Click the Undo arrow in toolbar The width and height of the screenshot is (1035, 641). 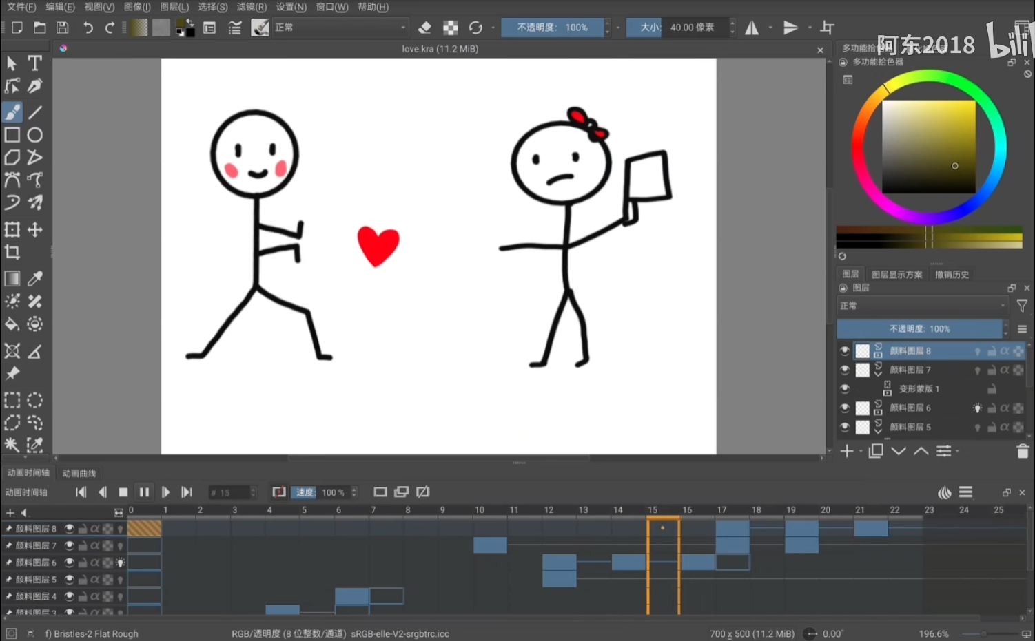tap(88, 28)
